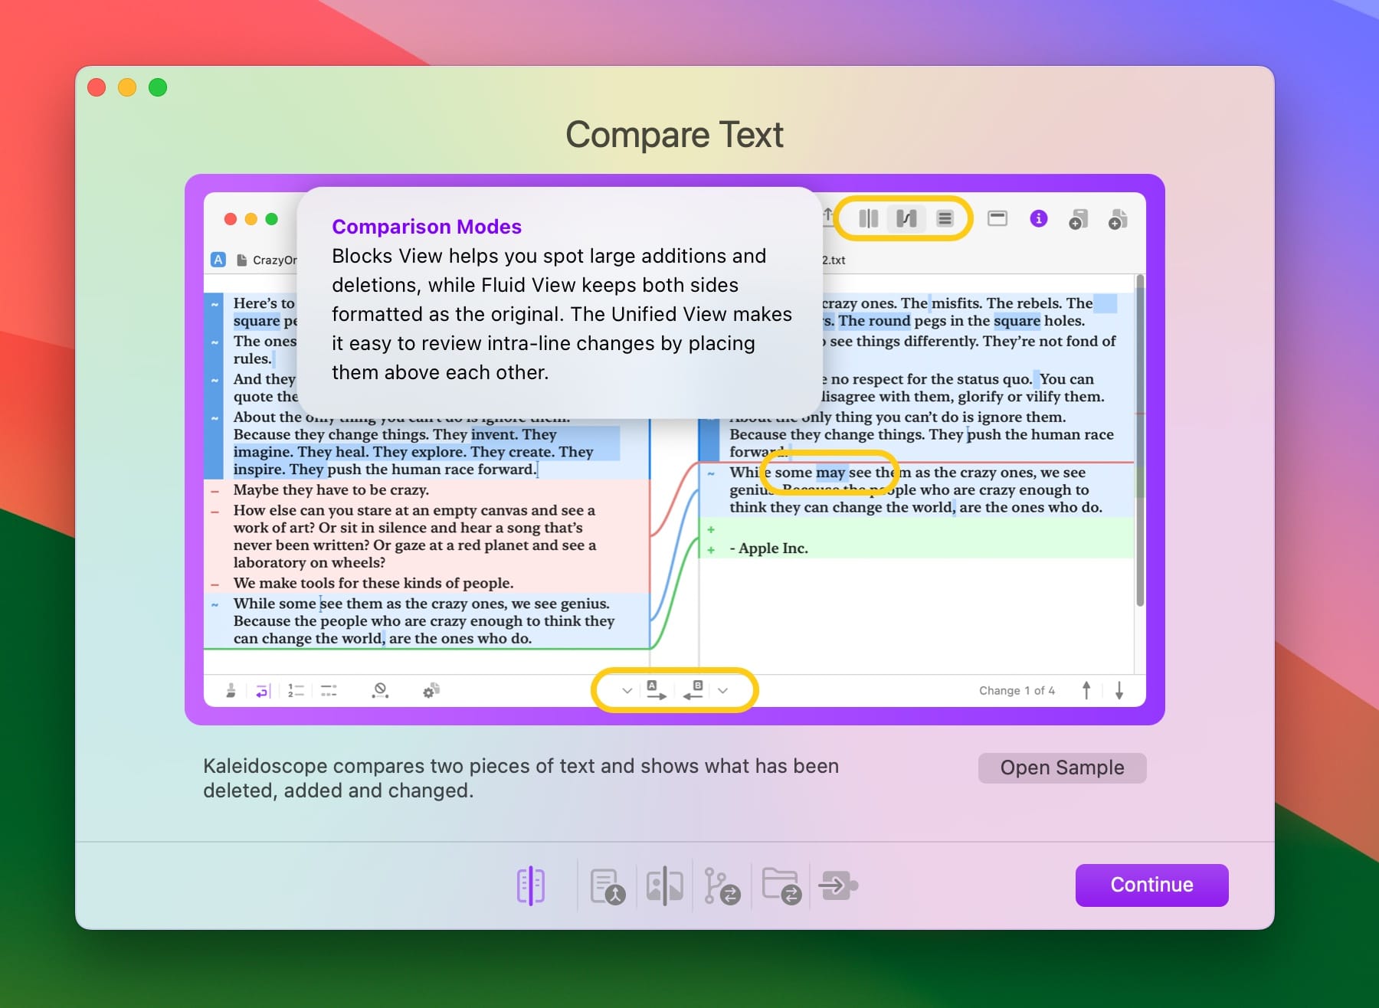The height and width of the screenshot is (1008, 1379).
Task: Click the Open Sample button
Action: click(x=1061, y=767)
